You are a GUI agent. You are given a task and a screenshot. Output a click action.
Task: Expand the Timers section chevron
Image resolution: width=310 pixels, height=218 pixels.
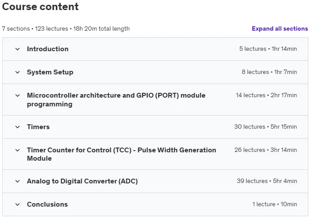17,127
